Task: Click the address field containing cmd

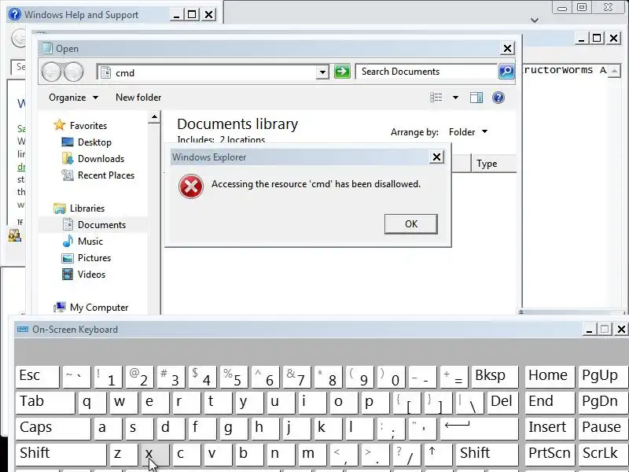Action: tap(207, 72)
